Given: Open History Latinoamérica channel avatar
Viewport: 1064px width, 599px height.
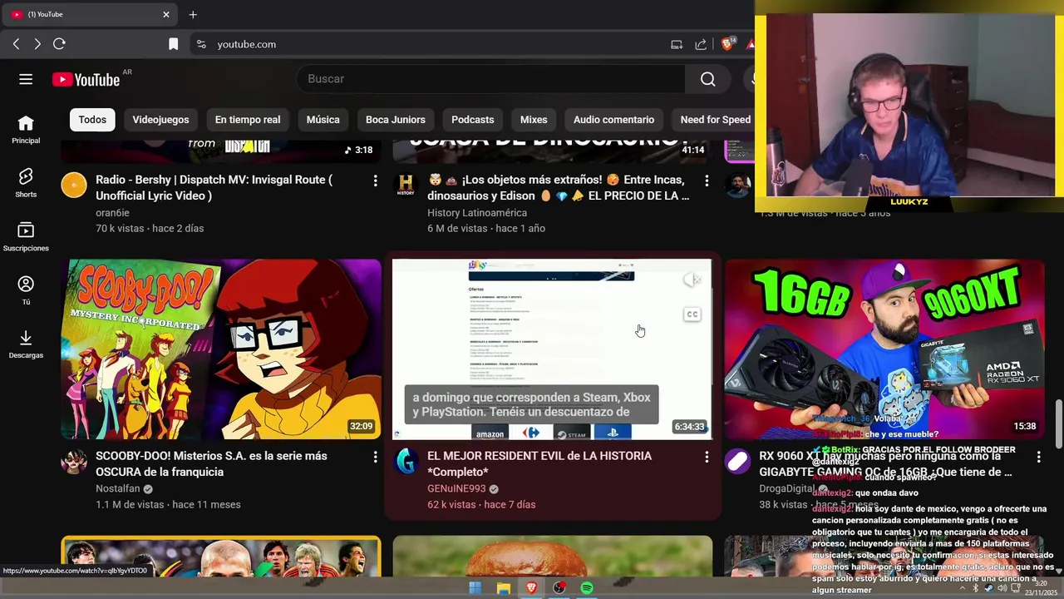Looking at the screenshot, I should [406, 186].
